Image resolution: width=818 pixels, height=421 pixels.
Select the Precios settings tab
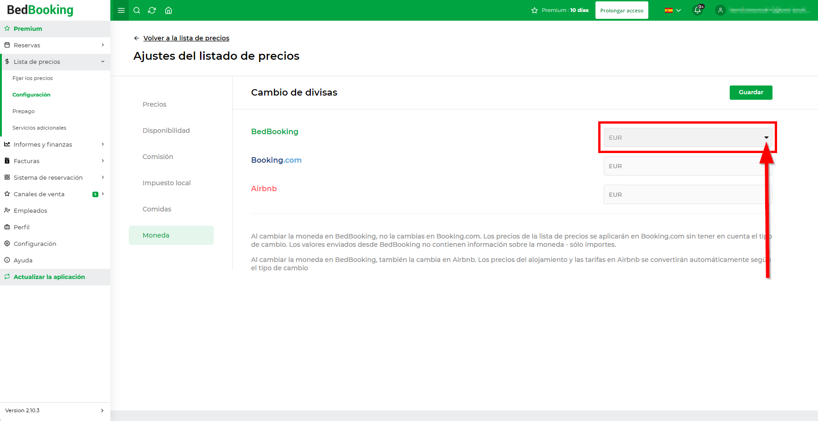point(171,104)
